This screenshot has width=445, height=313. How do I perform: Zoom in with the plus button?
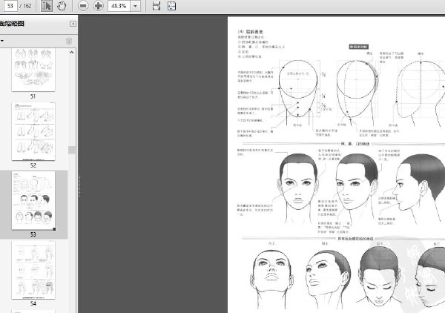(x=98, y=6)
